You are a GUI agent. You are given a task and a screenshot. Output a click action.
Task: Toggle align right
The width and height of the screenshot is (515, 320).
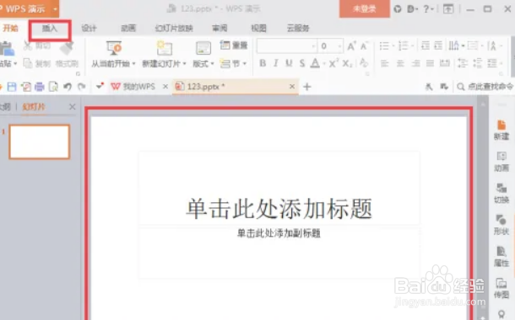click(x=415, y=63)
